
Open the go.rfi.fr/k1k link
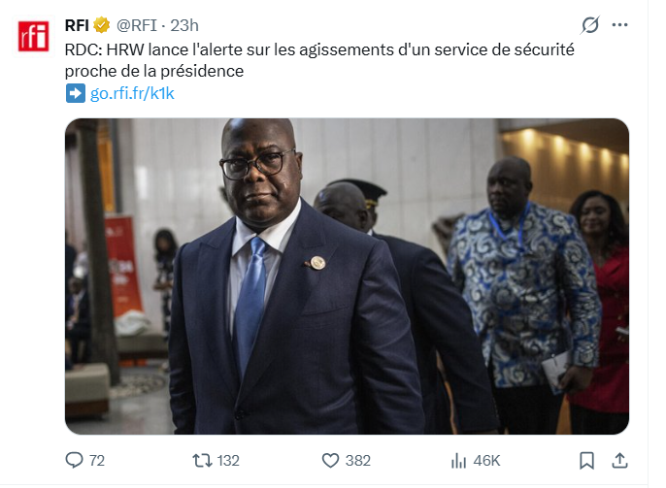point(132,93)
